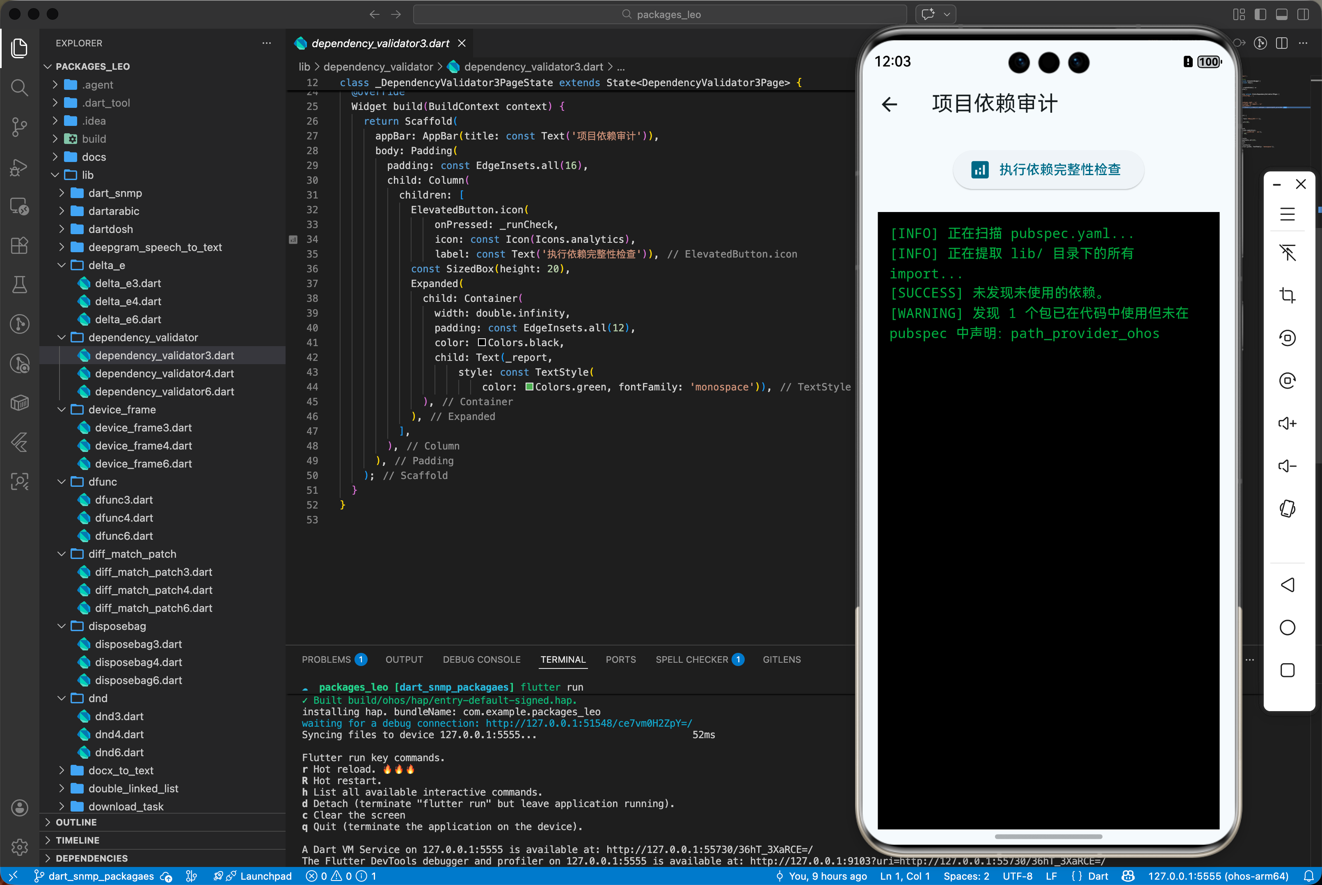Toggle the secondary side bar layout button
The image size is (1322, 885).
(1303, 14)
